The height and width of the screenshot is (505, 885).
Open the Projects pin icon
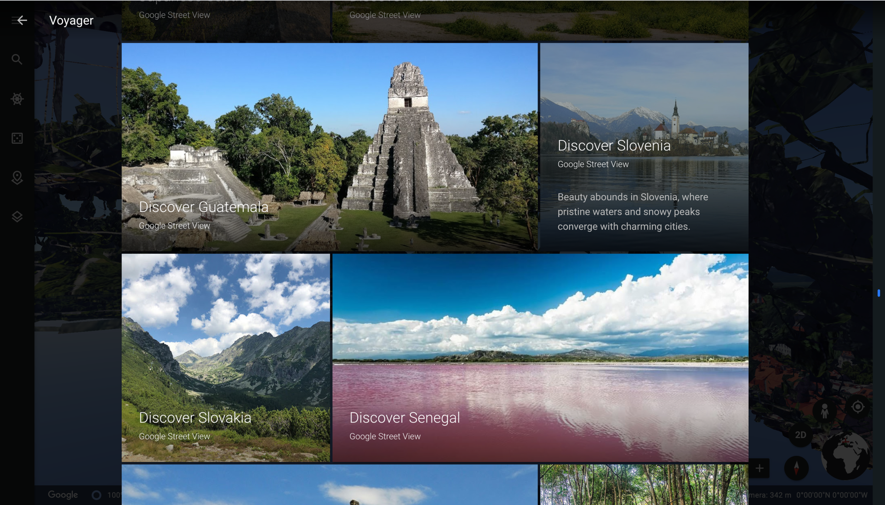click(x=17, y=178)
